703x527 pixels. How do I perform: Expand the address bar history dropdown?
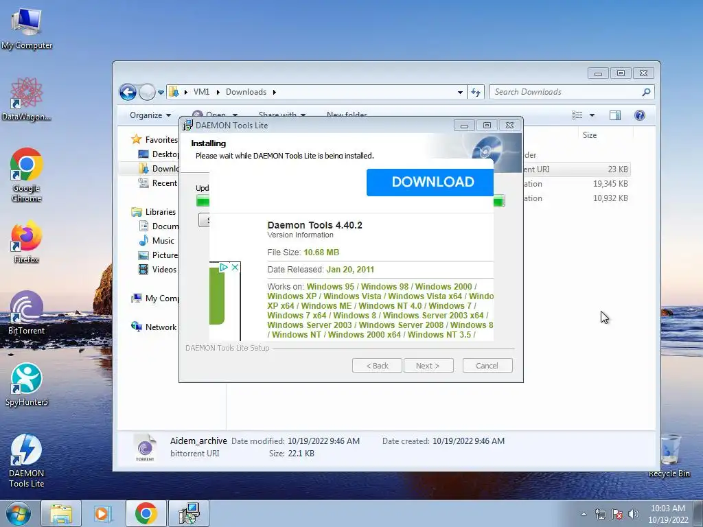point(460,93)
